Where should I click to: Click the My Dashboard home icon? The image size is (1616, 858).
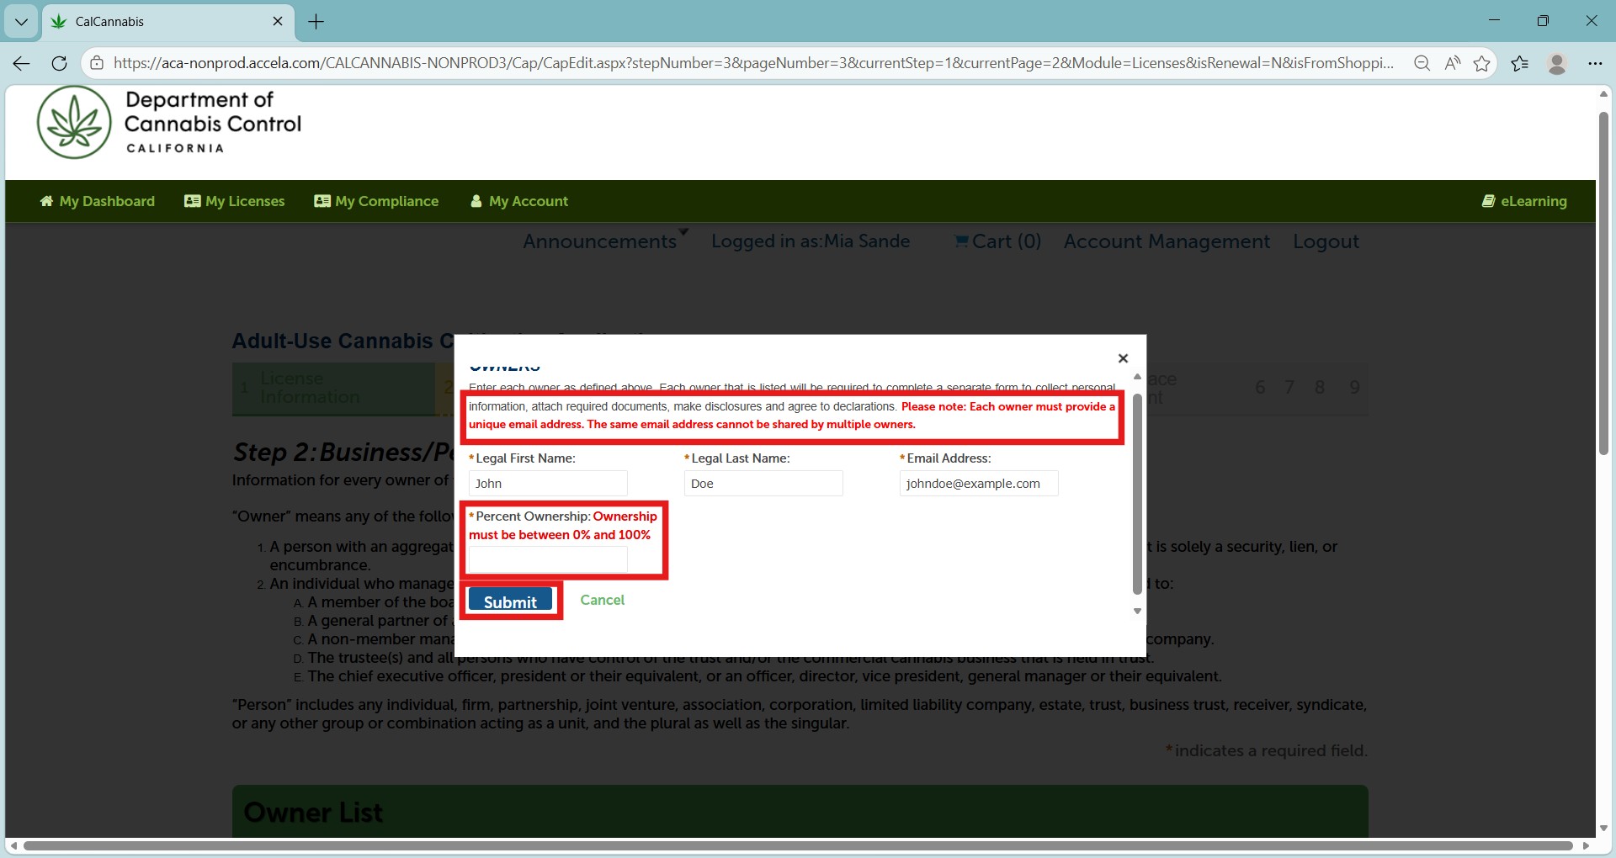46,201
